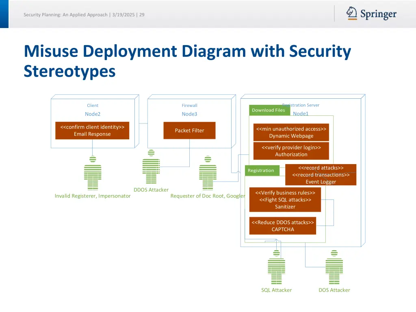Viewport: 416px width, 312px height.
Task: Select the Event Logger component box
Action: (x=321, y=175)
